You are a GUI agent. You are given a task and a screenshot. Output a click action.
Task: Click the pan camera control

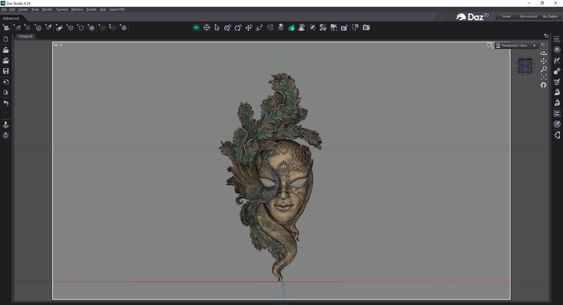tap(544, 61)
